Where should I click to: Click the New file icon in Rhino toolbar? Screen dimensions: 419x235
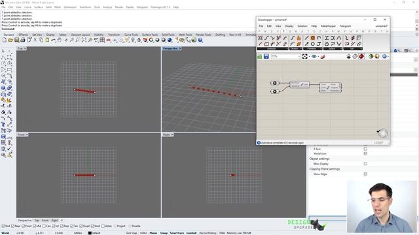pyautogui.click(x=5, y=40)
